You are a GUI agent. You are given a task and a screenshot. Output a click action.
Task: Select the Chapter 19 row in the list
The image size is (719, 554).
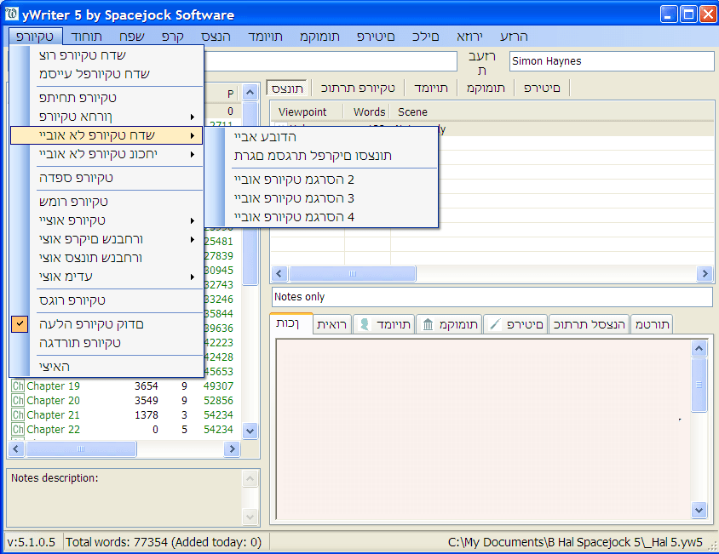click(x=124, y=386)
